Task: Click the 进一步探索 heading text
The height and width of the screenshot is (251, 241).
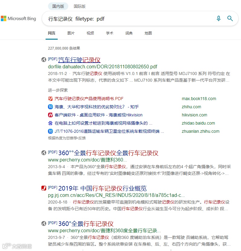Action: [x=58, y=90]
